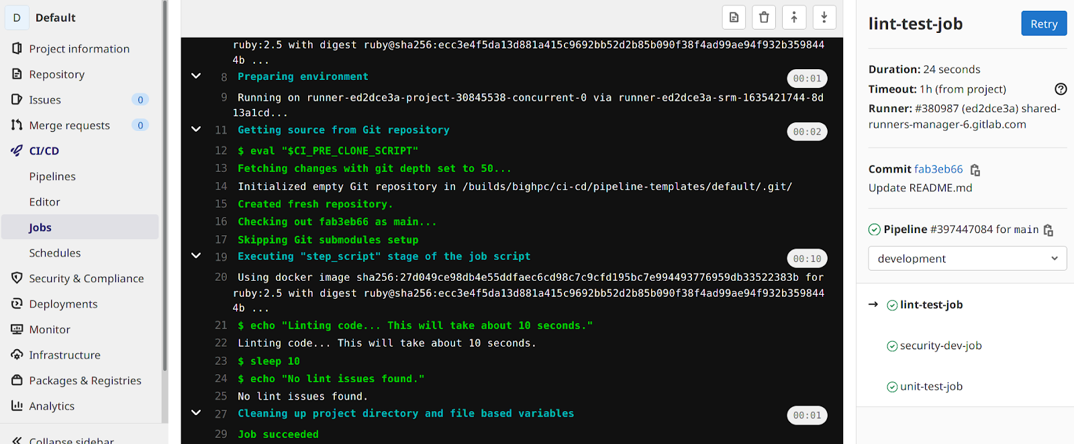
Task: Open the pipeline #397447084 link
Action: [x=961, y=230]
